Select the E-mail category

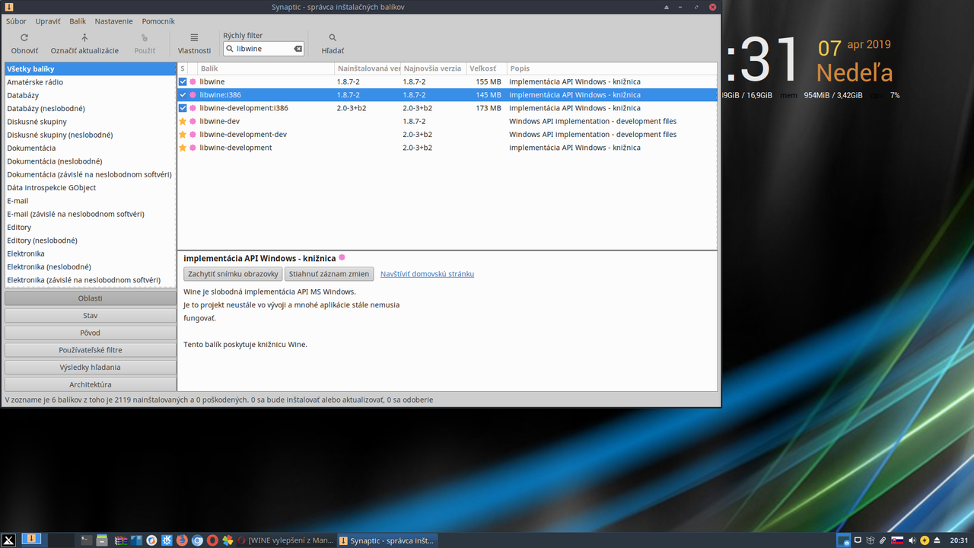click(91, 201)
